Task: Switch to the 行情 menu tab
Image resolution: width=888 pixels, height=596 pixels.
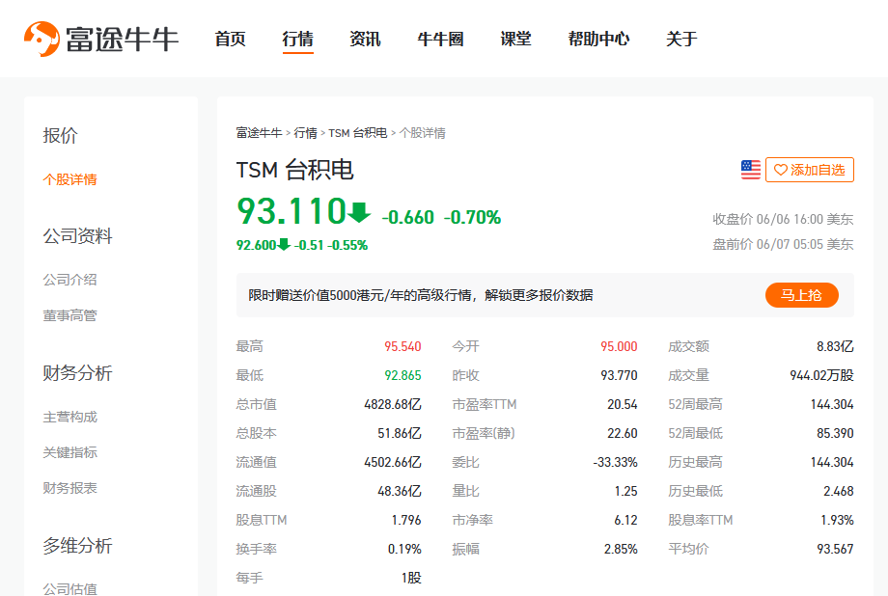Action: click(x=296, y=39)
